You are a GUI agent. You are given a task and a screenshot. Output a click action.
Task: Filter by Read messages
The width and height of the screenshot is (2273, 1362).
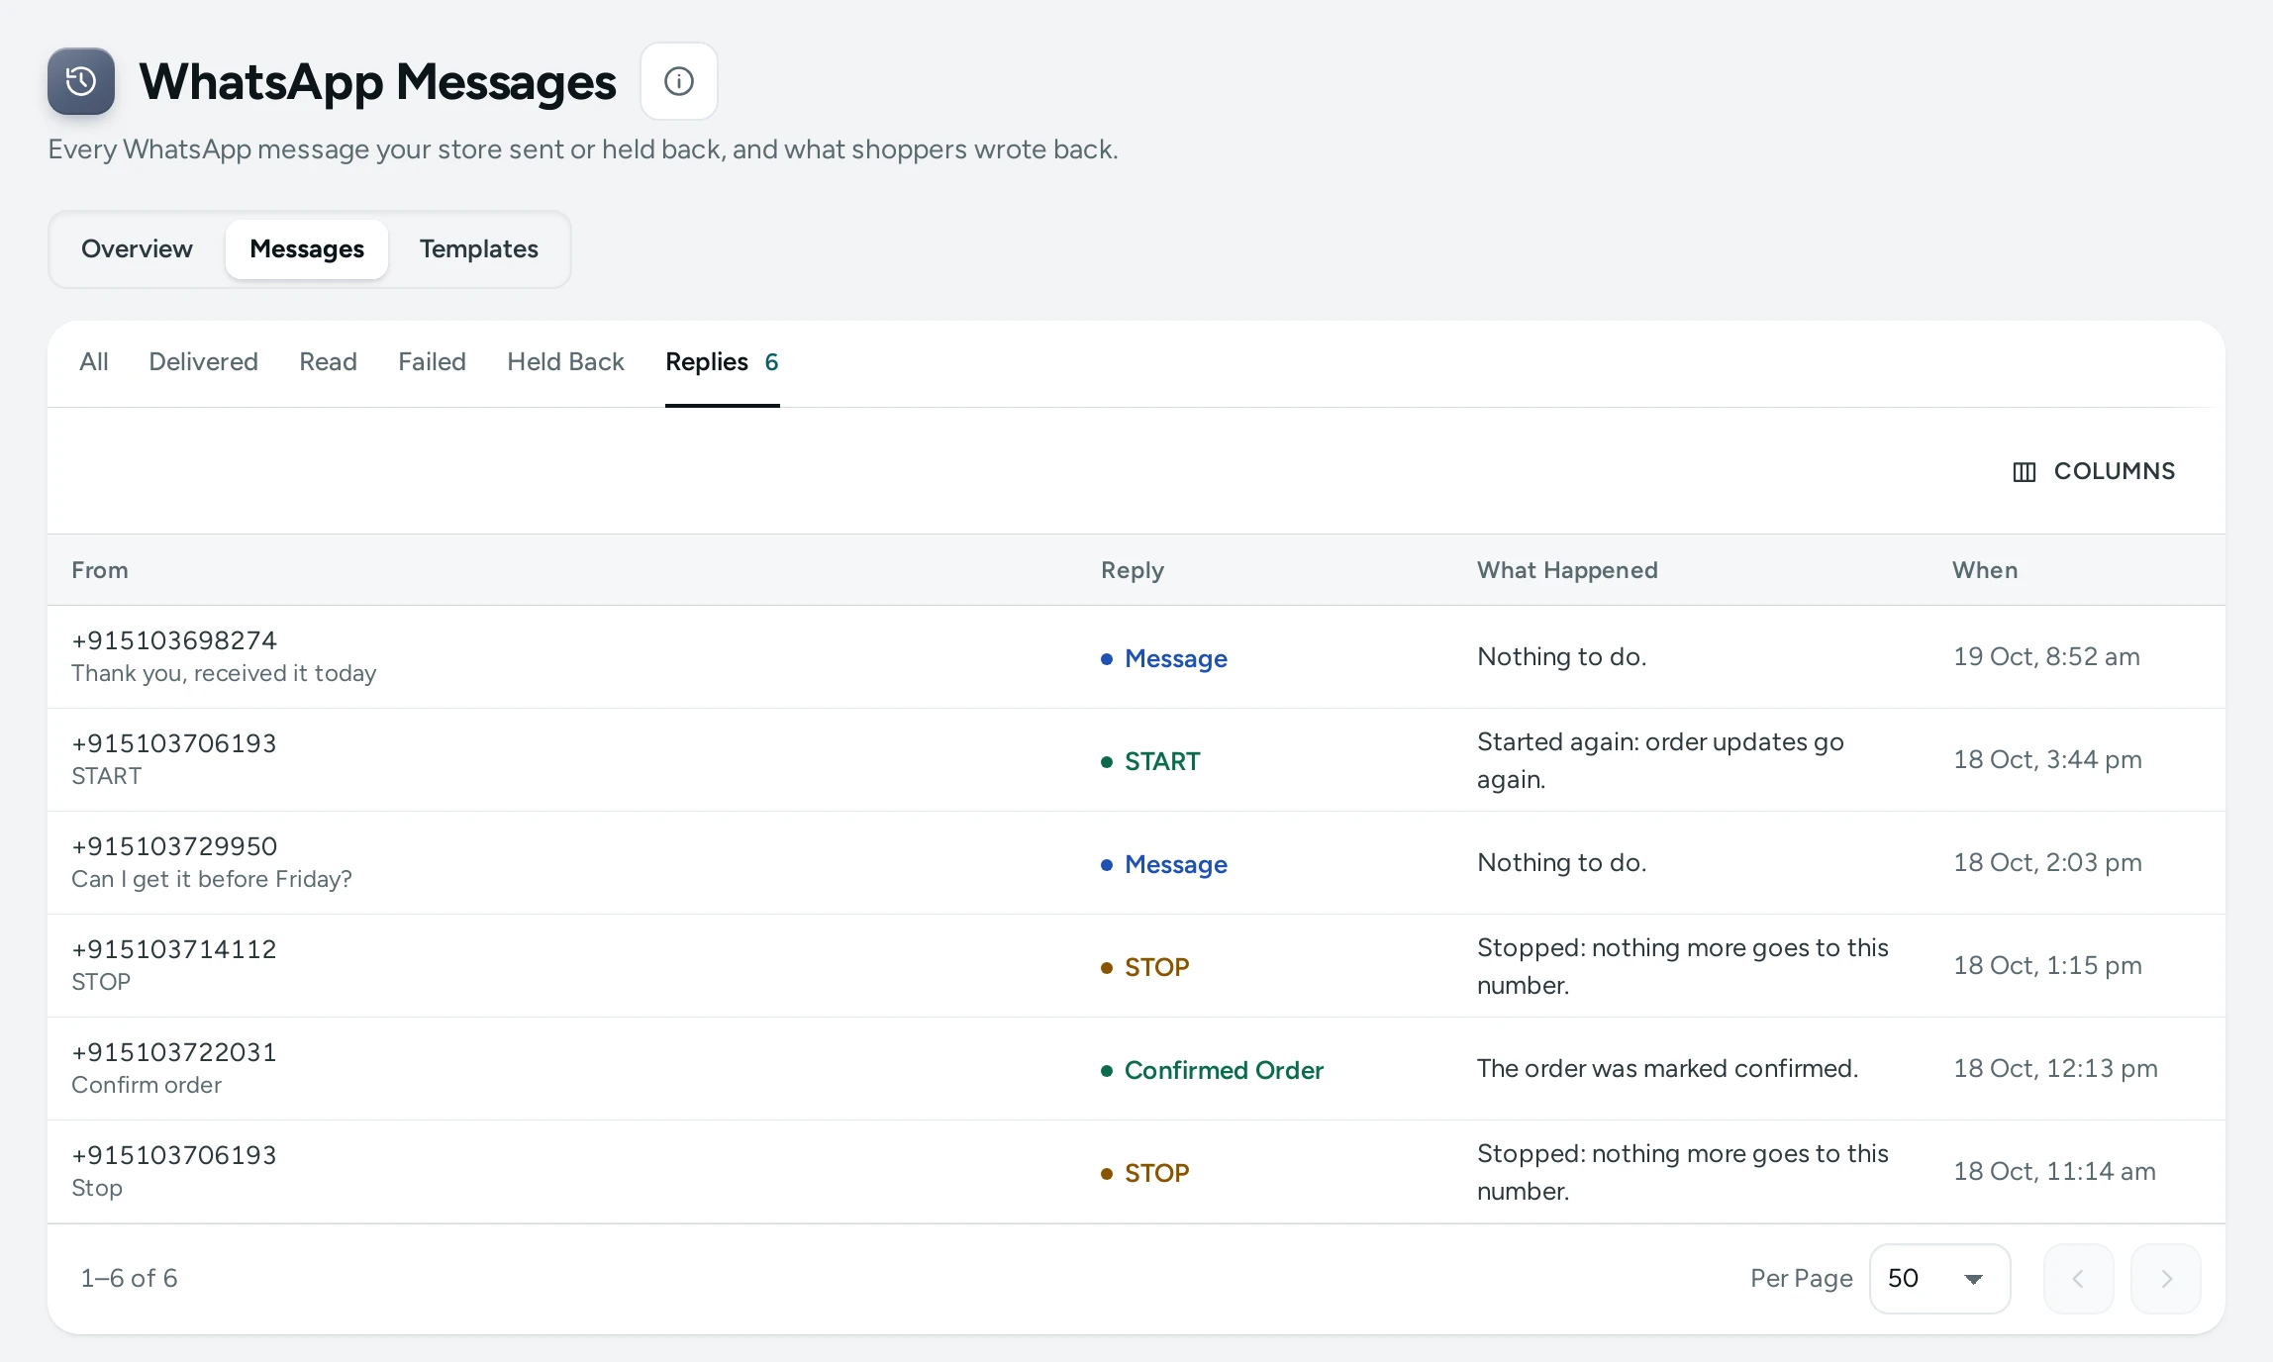328,362
